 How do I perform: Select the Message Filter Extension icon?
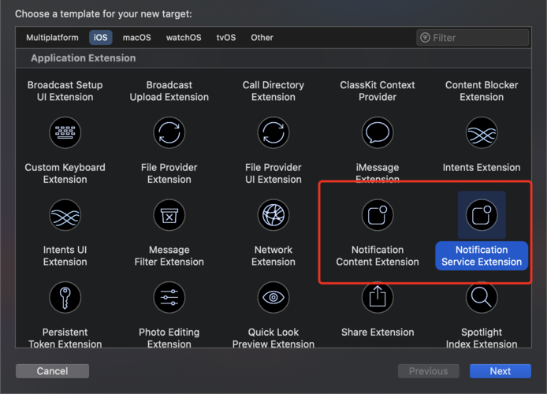point(169,215)
